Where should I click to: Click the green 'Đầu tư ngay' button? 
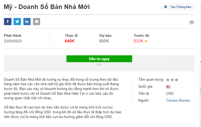tap(99, 59)
